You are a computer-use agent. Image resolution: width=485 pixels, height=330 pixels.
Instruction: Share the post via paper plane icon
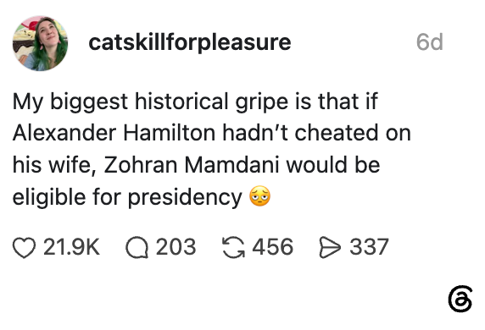coord(330,247)
